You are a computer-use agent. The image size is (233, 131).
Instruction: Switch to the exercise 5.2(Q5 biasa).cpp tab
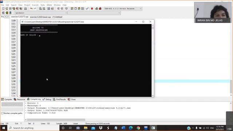(40, 17)
